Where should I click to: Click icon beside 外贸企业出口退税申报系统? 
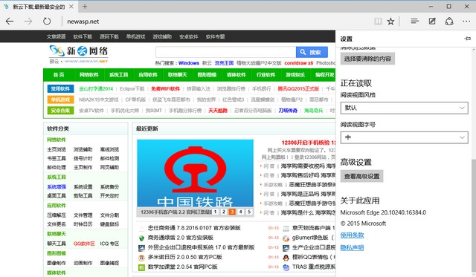click(141, 248)
